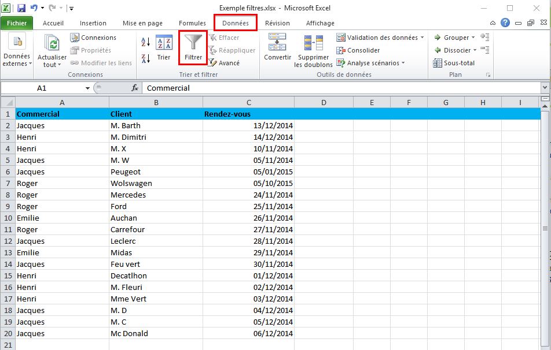Click the Save icon in quick access toolbar

21,8
